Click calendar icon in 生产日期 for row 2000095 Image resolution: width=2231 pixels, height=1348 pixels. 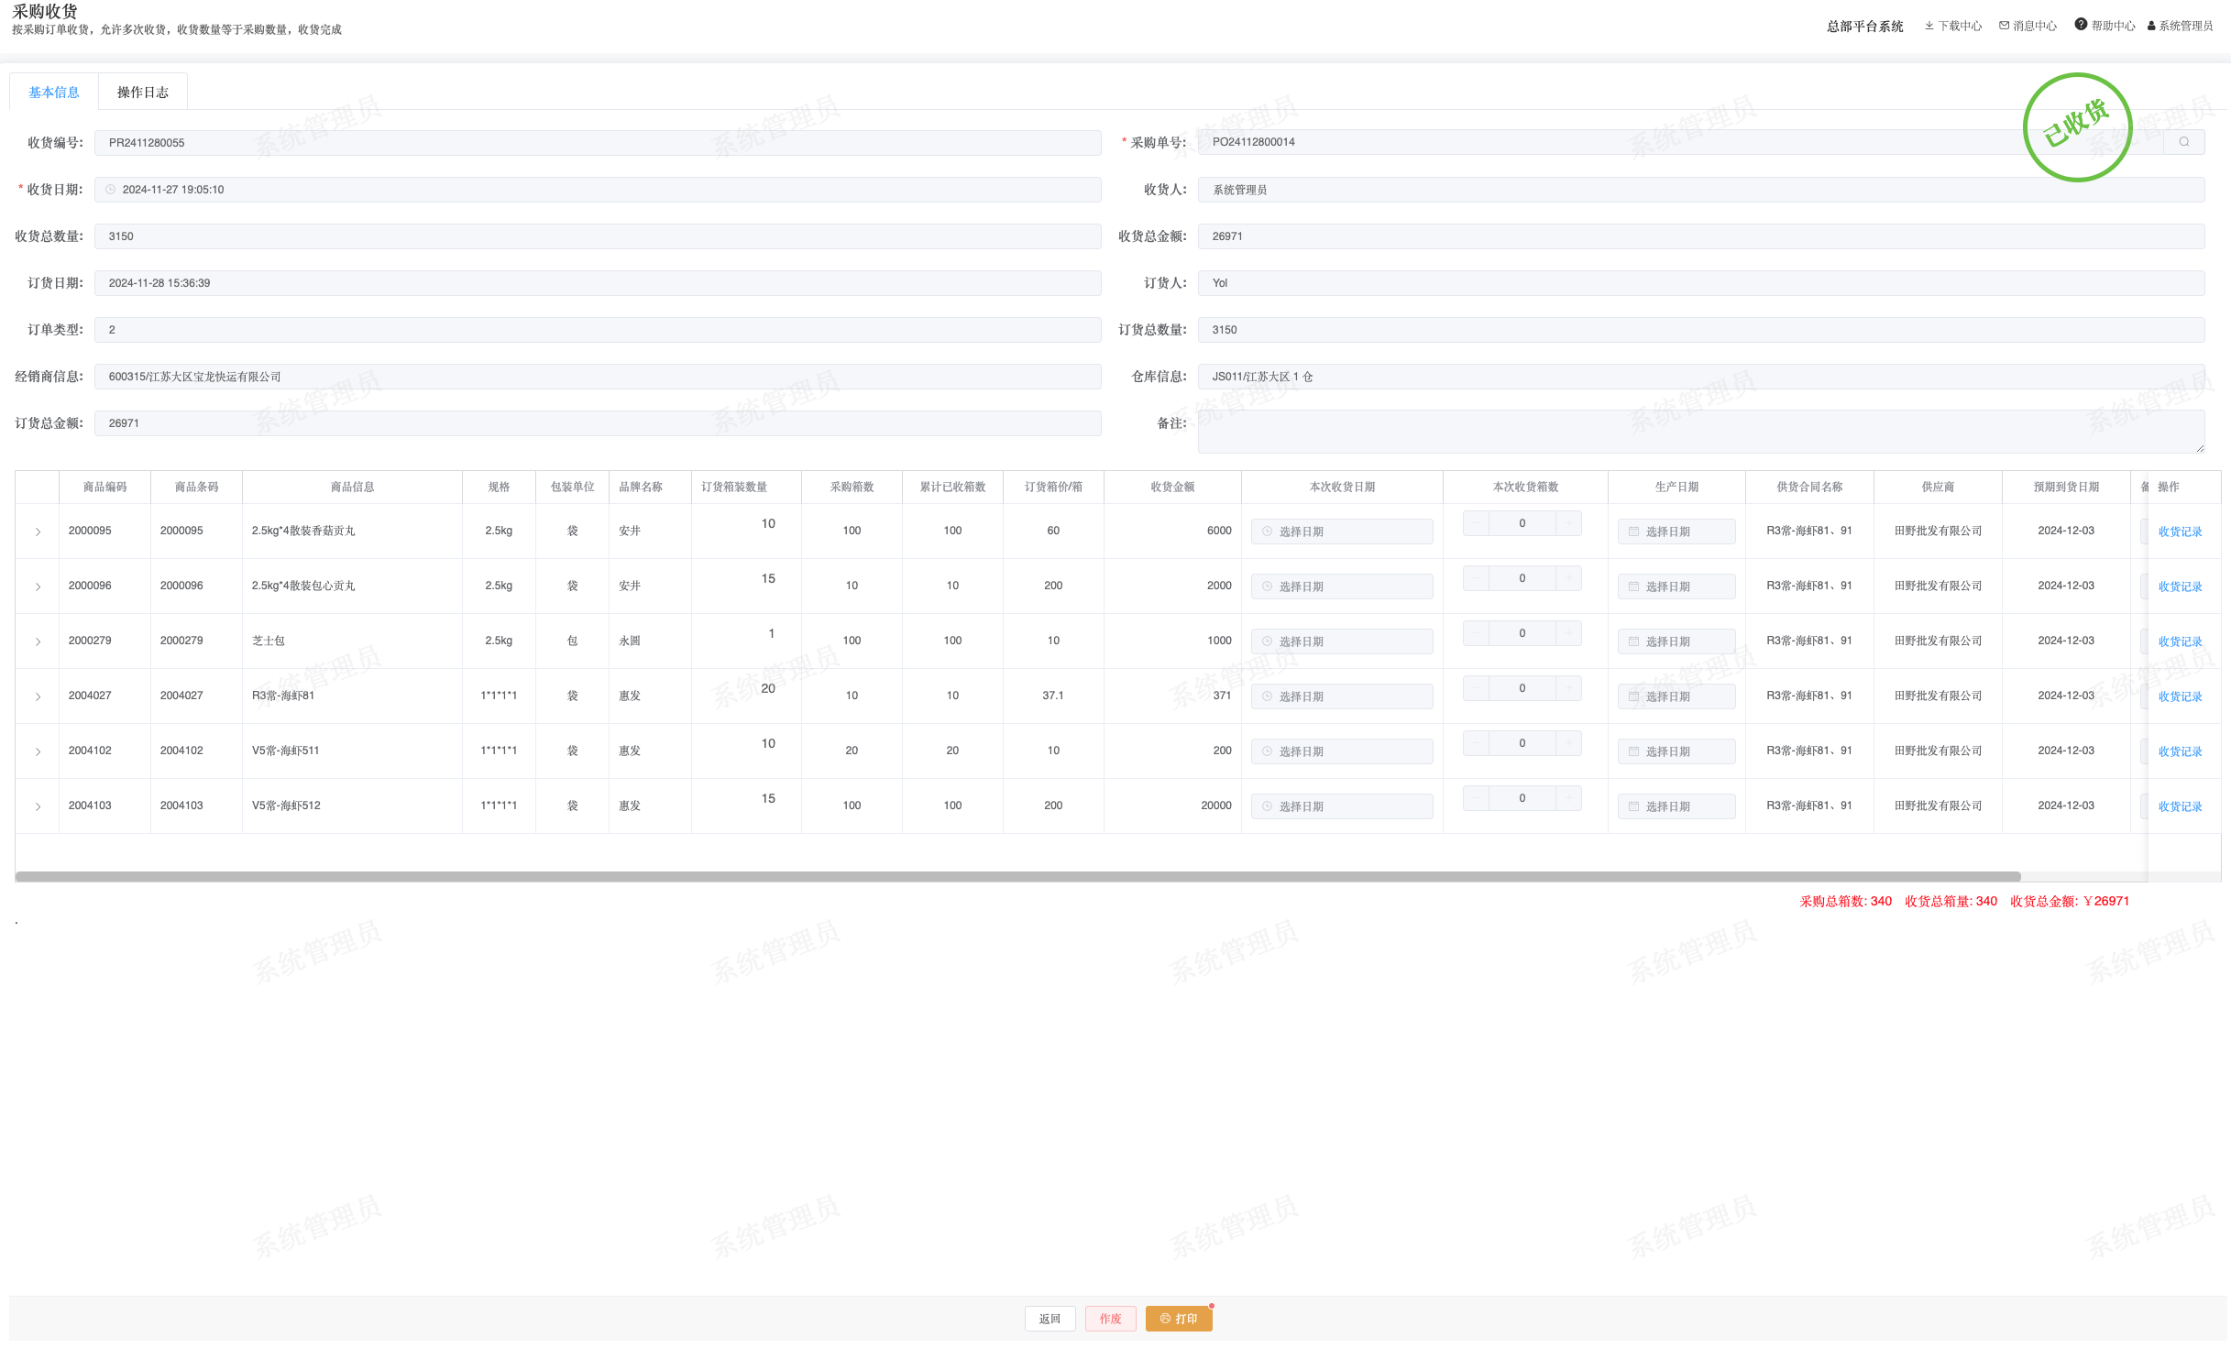click(1633, 532)
